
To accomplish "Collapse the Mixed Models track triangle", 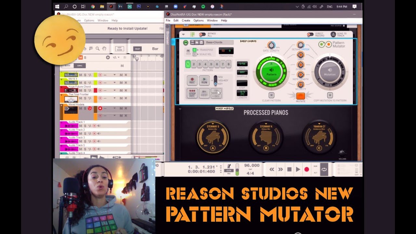I will (62, 105).
